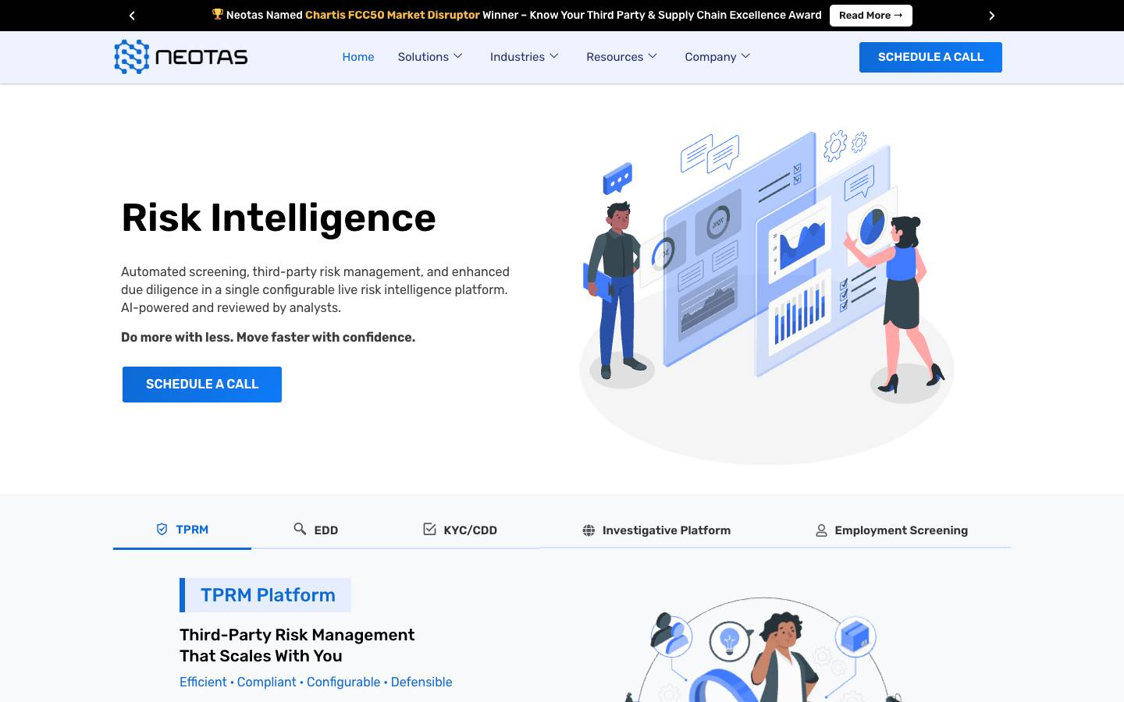Click the Employment Screening person icon
1124x702 pixels.
821,530
